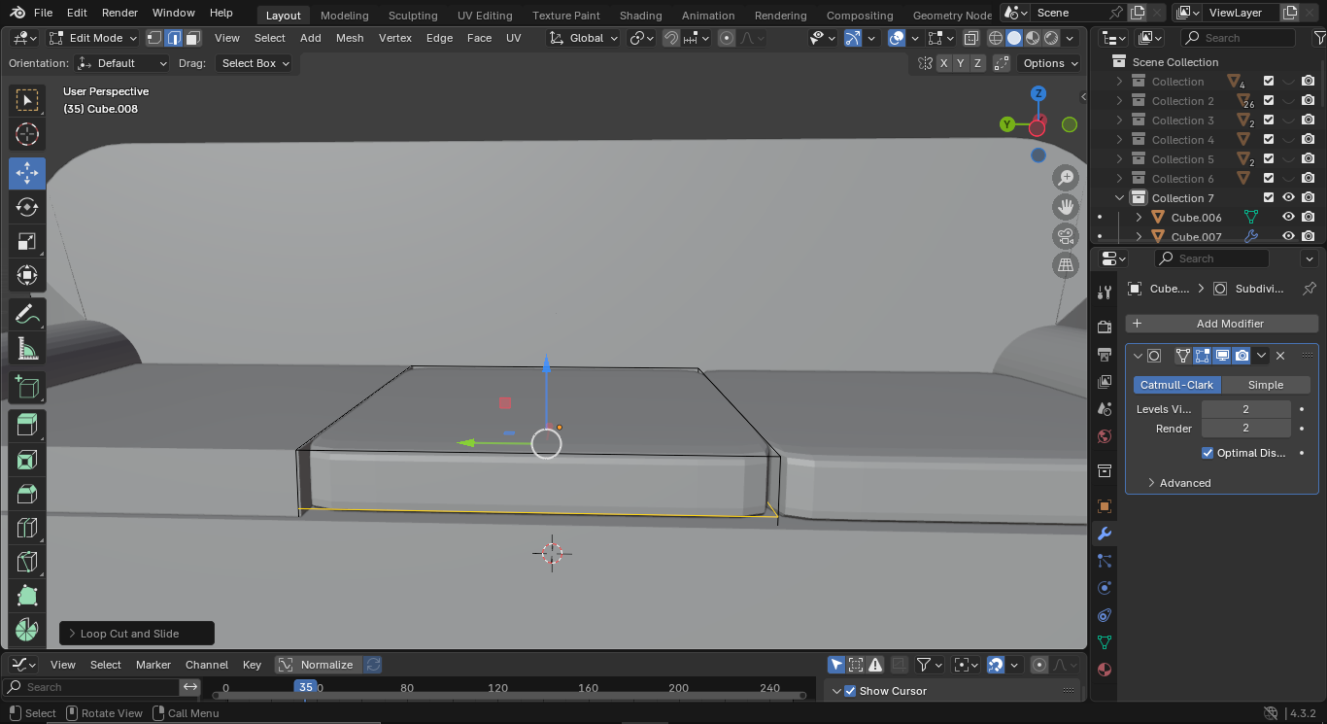Select the Transform tool
Screen dimensions: 1327x724
click(x=27, y=276)
